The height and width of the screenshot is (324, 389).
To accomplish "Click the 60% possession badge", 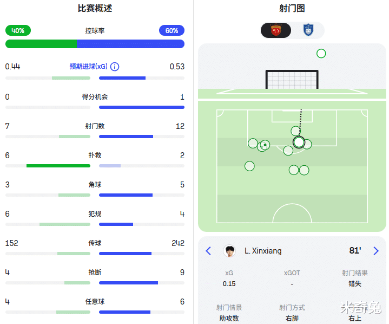I will [x=172, y=31].
